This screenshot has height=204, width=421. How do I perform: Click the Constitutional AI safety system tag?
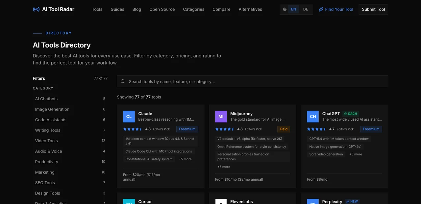tap(149, 159)
